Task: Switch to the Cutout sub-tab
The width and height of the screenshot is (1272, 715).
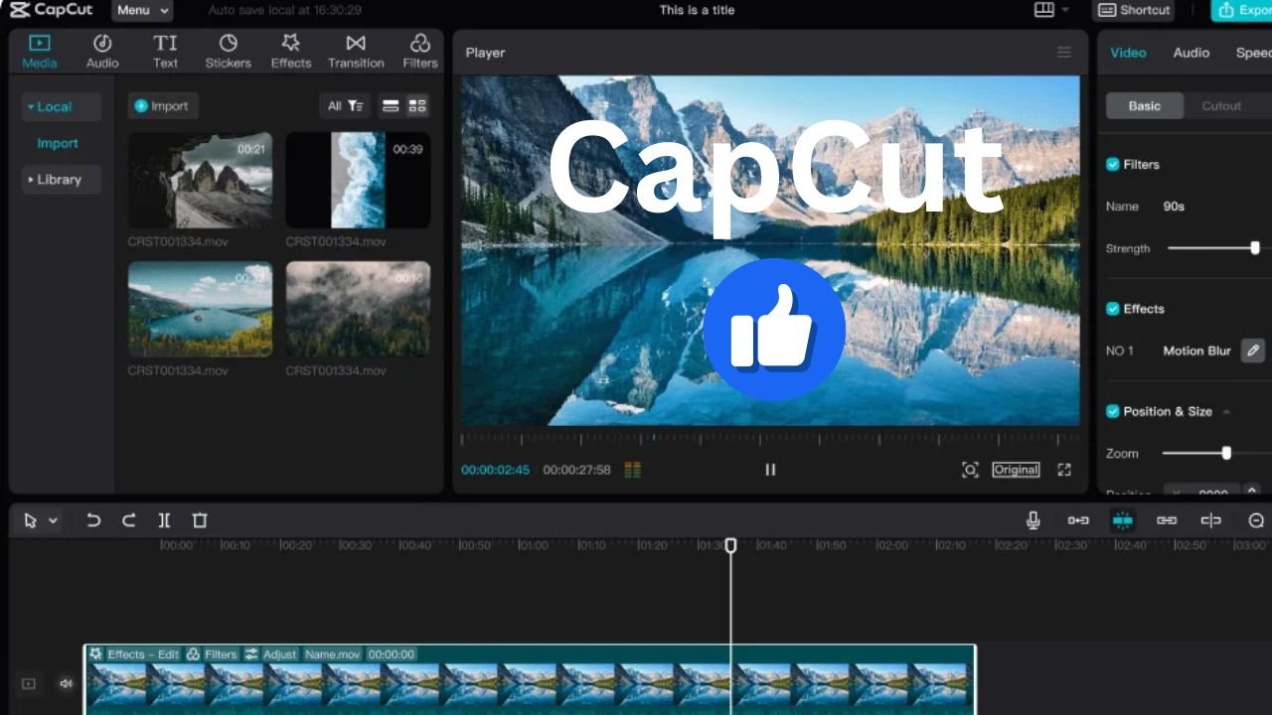Action: point(1221,106)
